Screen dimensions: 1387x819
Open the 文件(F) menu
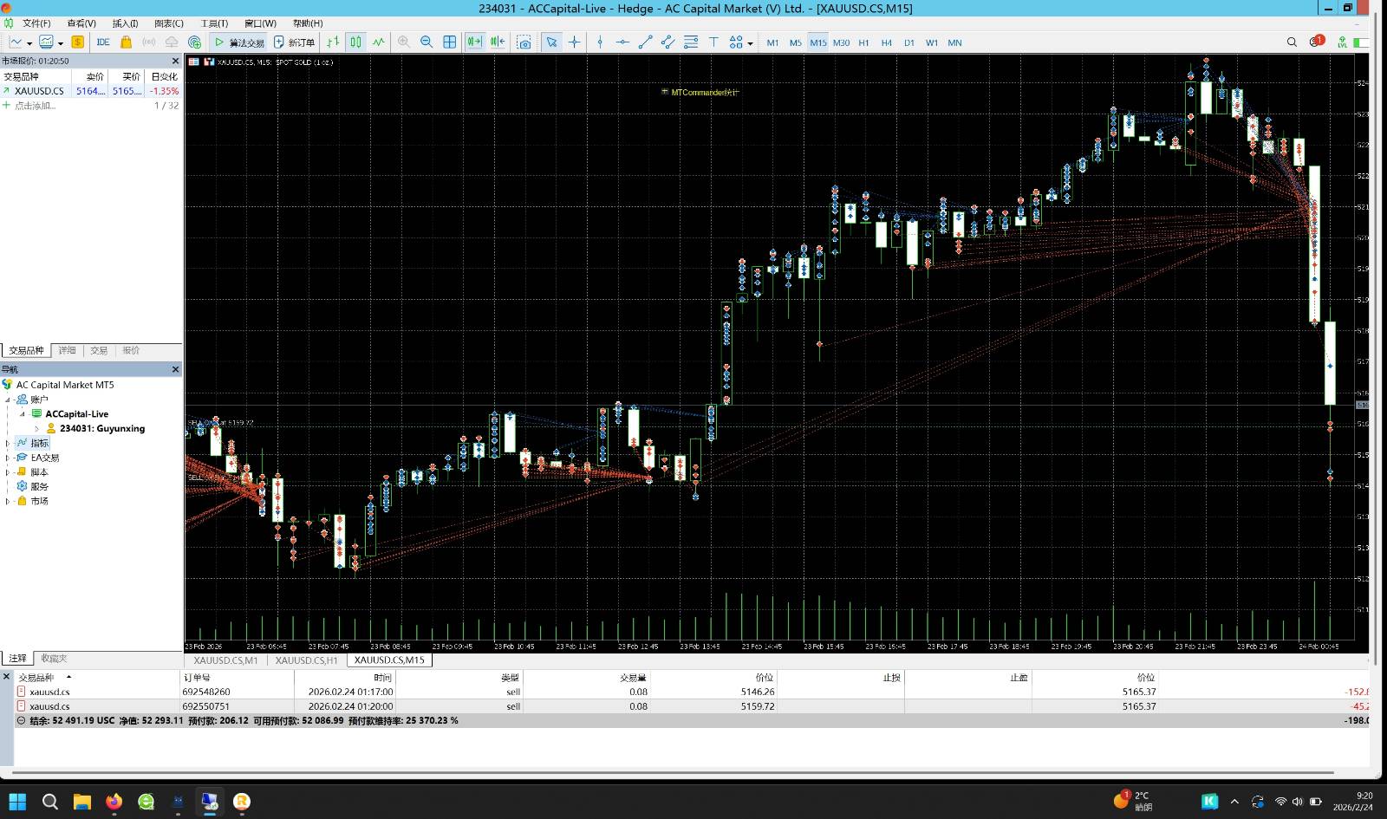[36, 23]
